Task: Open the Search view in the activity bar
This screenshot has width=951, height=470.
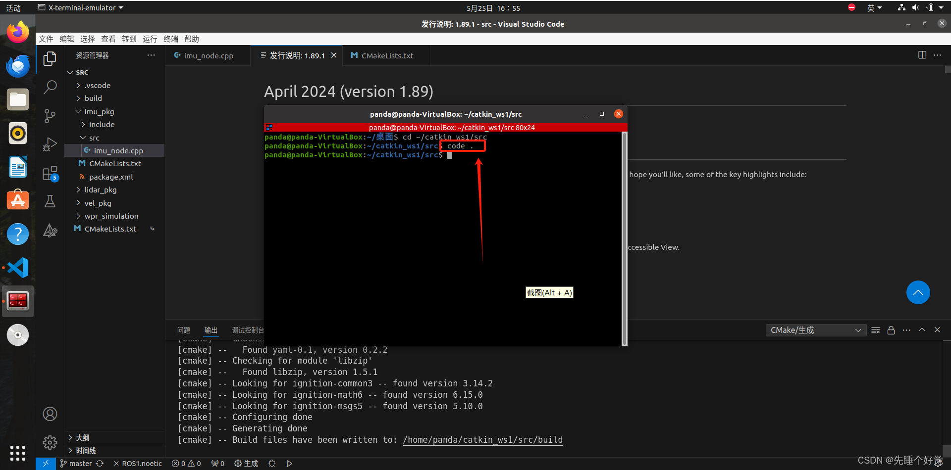Action: [x=50, y=87]
